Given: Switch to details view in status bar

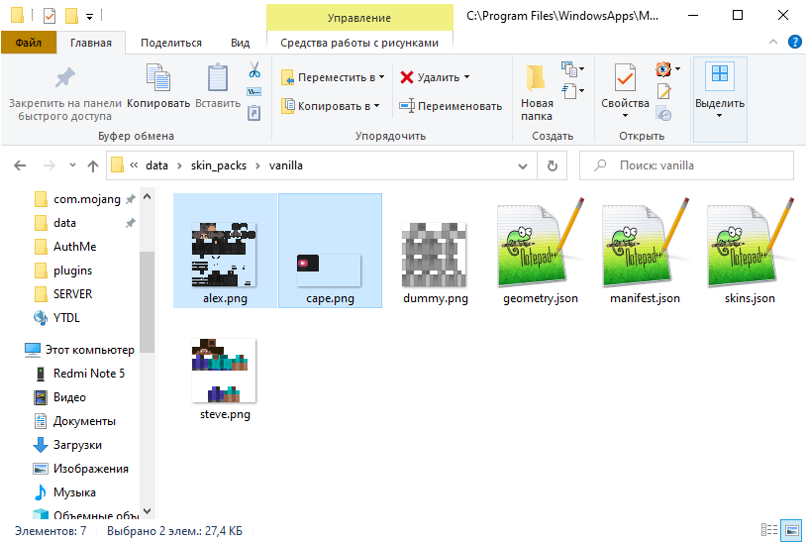Looking at the screenshot, I should [769, 529].
